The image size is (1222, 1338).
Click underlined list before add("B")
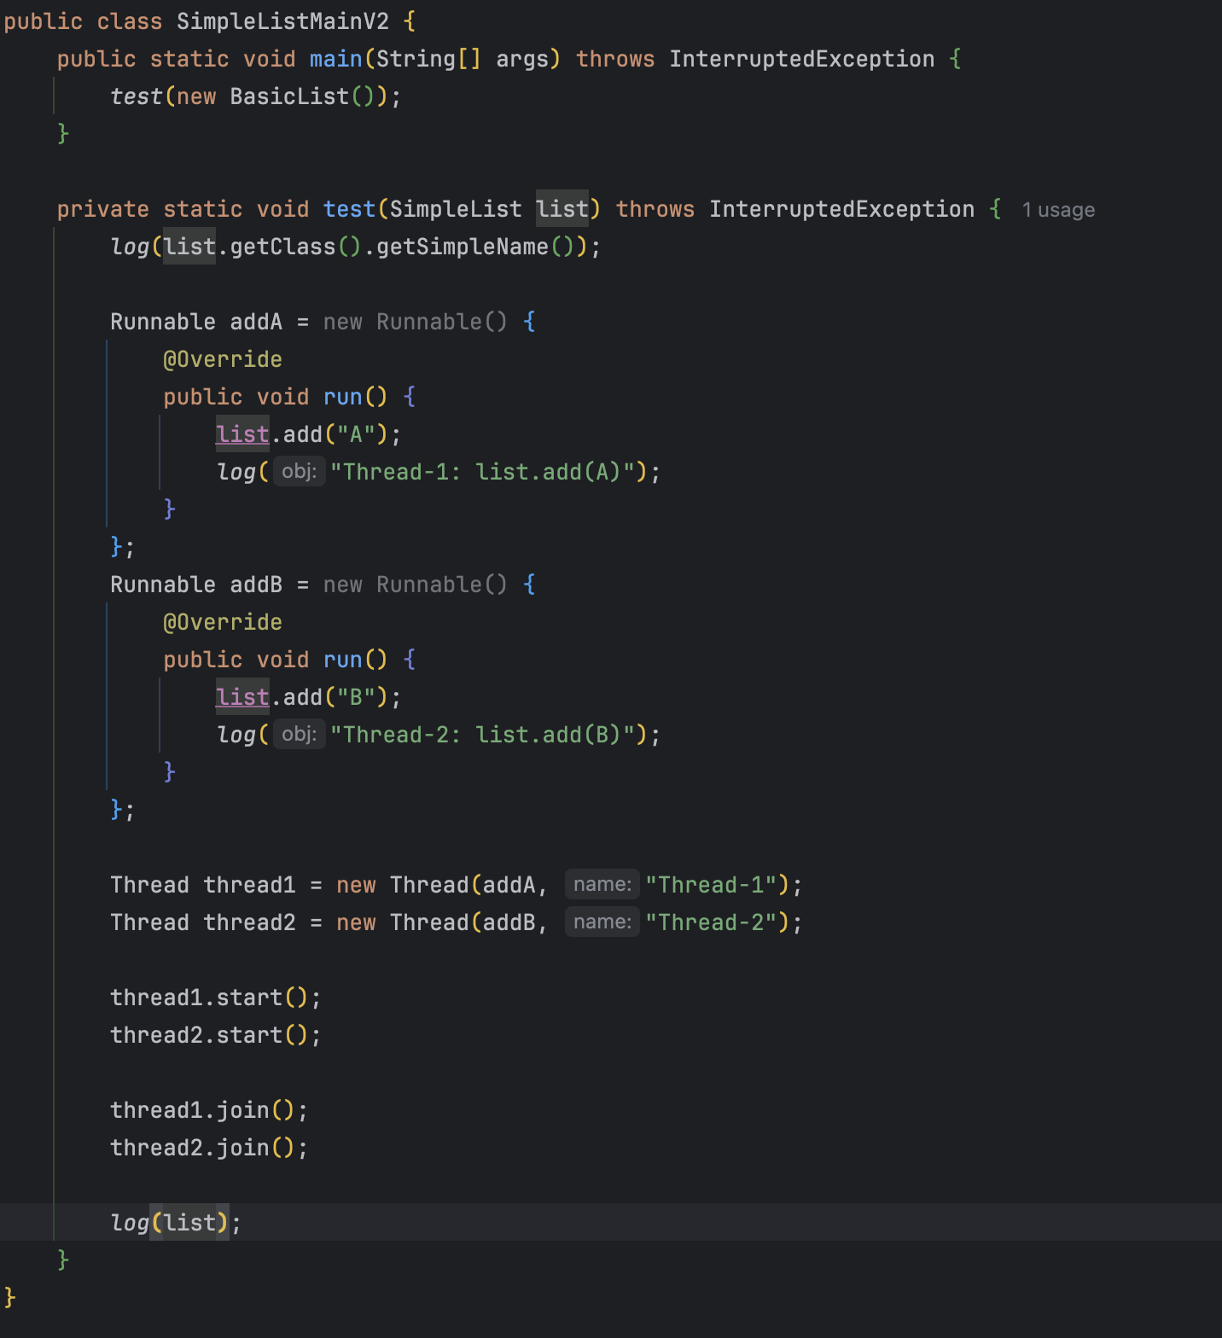(242, 697)
